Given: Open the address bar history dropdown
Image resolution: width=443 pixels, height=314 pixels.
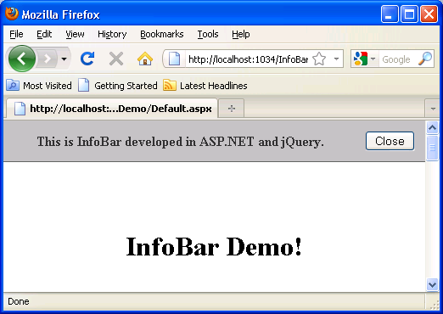Looking at the screenshot, I should (x=336, y=59).
